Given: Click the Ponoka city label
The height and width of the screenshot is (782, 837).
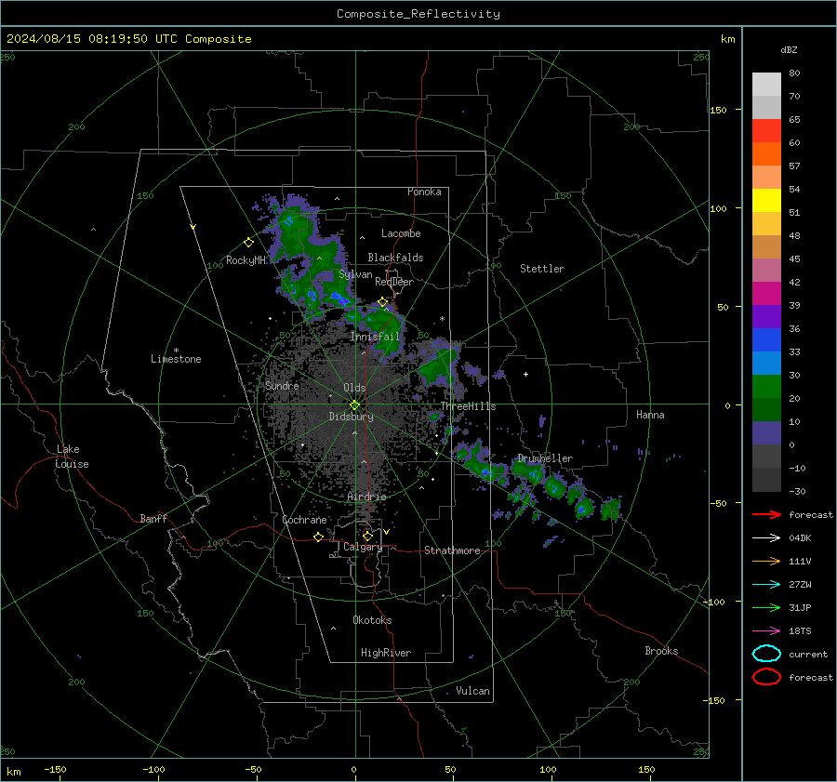Looking at the screenshot, I should click(424, 192).
